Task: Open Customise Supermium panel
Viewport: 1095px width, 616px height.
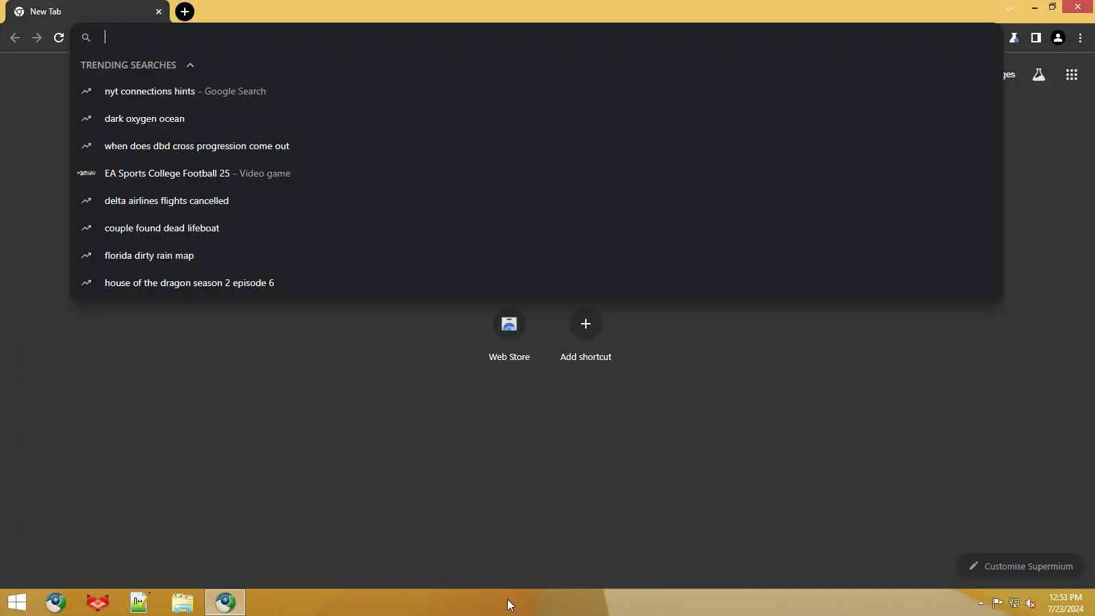Action: (x=1020, y=566)
